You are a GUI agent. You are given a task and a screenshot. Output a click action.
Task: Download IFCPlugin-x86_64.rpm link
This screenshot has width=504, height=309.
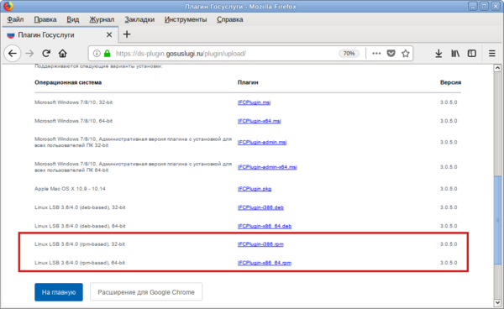coord(265,263)
